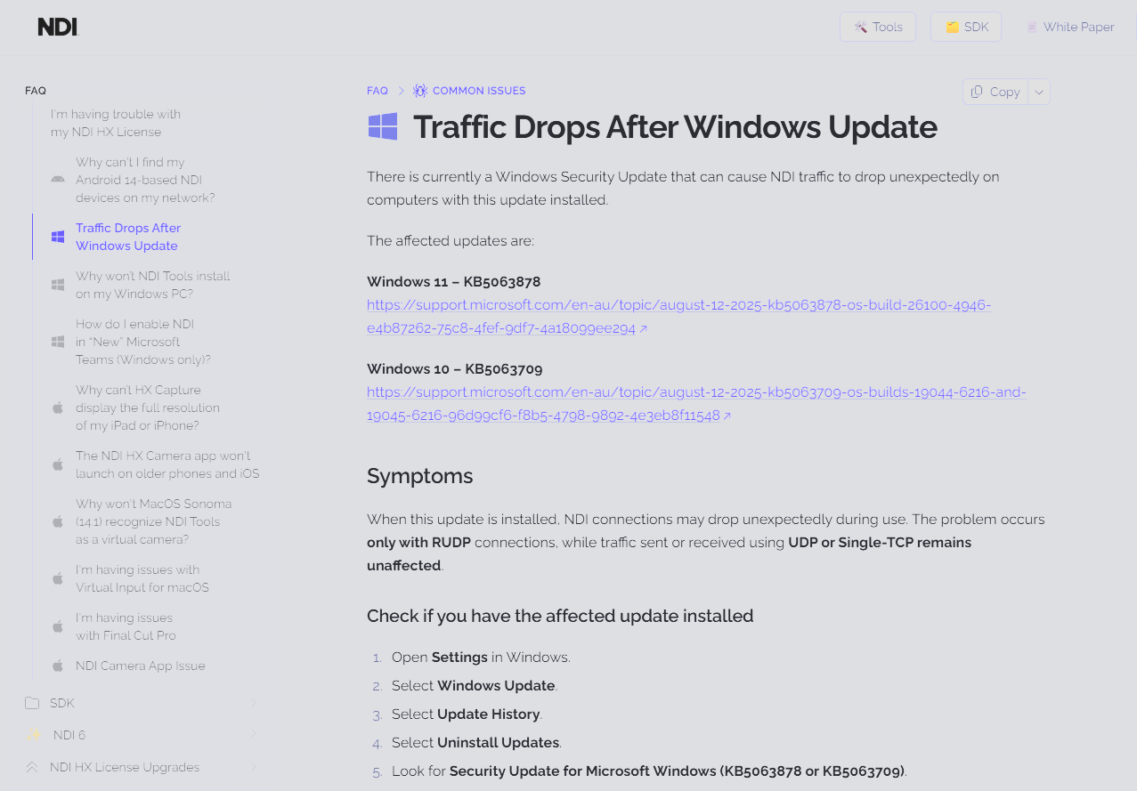Viewport: 1137px width, 791px height.
Task: Click Windows icon beside NDI Tools install question
Action: pyautogui.click(x=58, y=285)
